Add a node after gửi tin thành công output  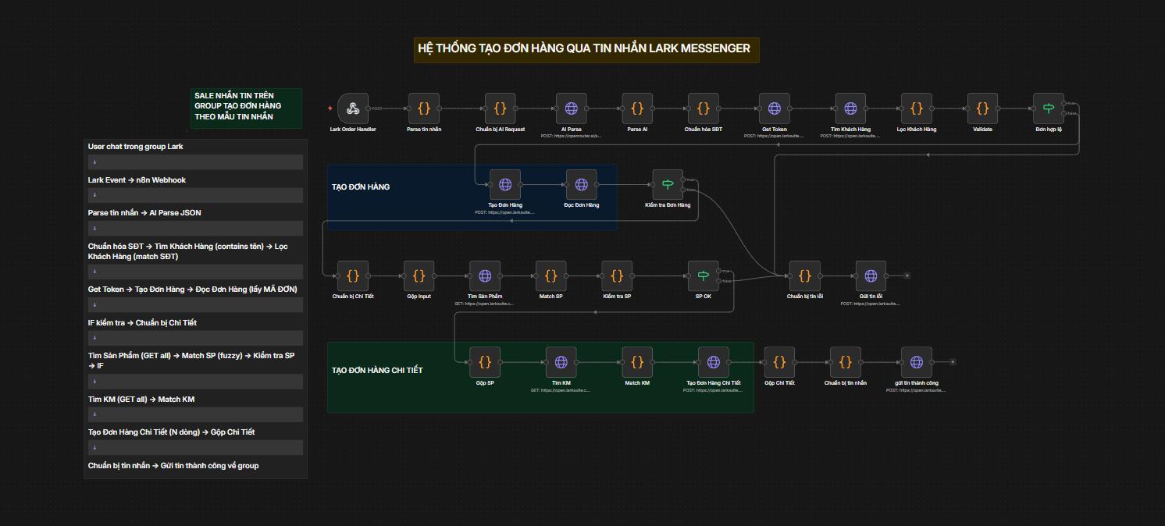tap(953, 362)
